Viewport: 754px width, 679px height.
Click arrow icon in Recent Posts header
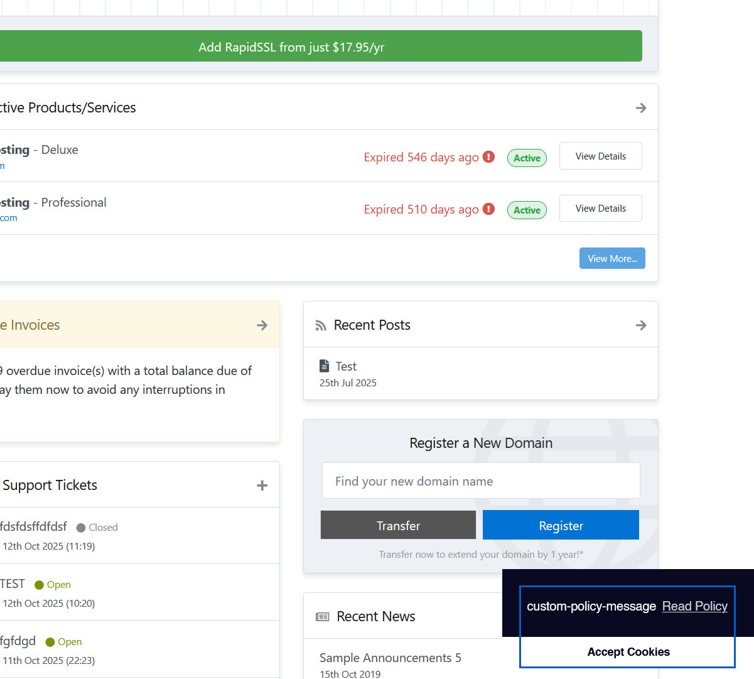pos(640,325)
